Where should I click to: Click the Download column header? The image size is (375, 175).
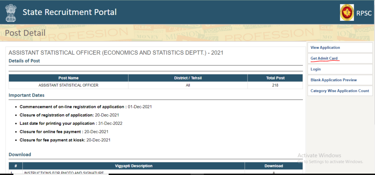(x=274, y=166)
